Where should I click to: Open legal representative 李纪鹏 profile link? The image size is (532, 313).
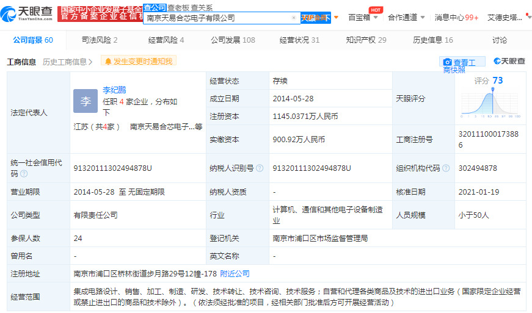pos(114,90)
